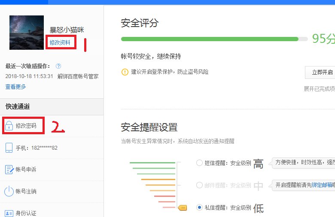Click the ID card icon for 身份认证

(9, 213)
